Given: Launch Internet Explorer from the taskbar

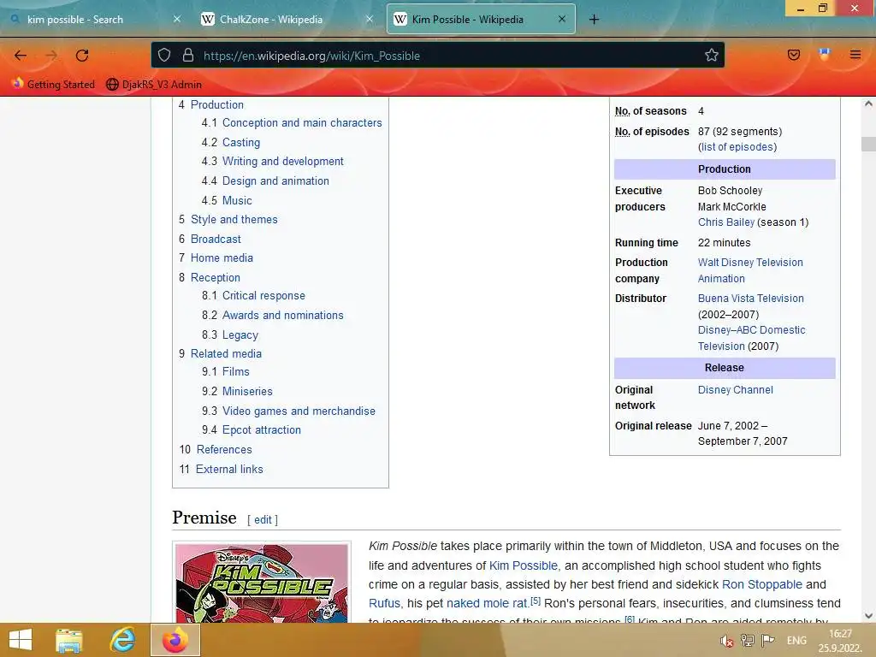Looking at the screenshot, I should point(122,640).
